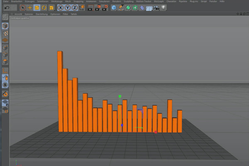This screenshot has width=249, height=166.
Task: Open the render settings icon
Action: pos(105,8)
